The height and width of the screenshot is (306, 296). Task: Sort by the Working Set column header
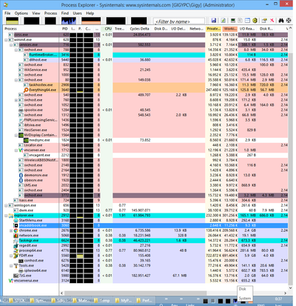coord(230,29)
